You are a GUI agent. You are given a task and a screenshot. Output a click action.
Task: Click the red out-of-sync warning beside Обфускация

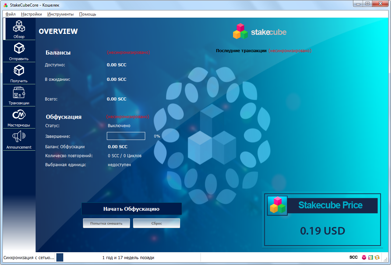(x=128, y=117)
